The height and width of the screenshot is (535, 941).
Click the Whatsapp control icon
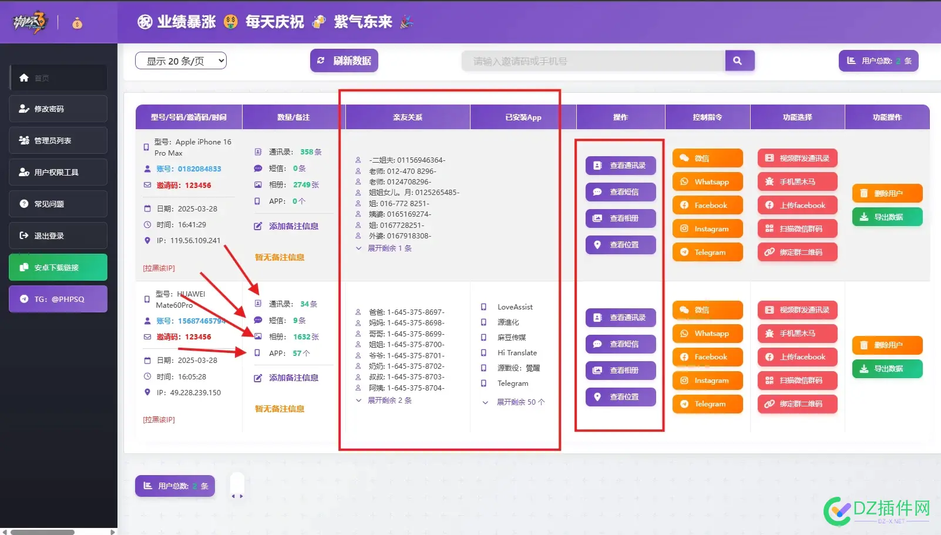[x=707, y=181]
